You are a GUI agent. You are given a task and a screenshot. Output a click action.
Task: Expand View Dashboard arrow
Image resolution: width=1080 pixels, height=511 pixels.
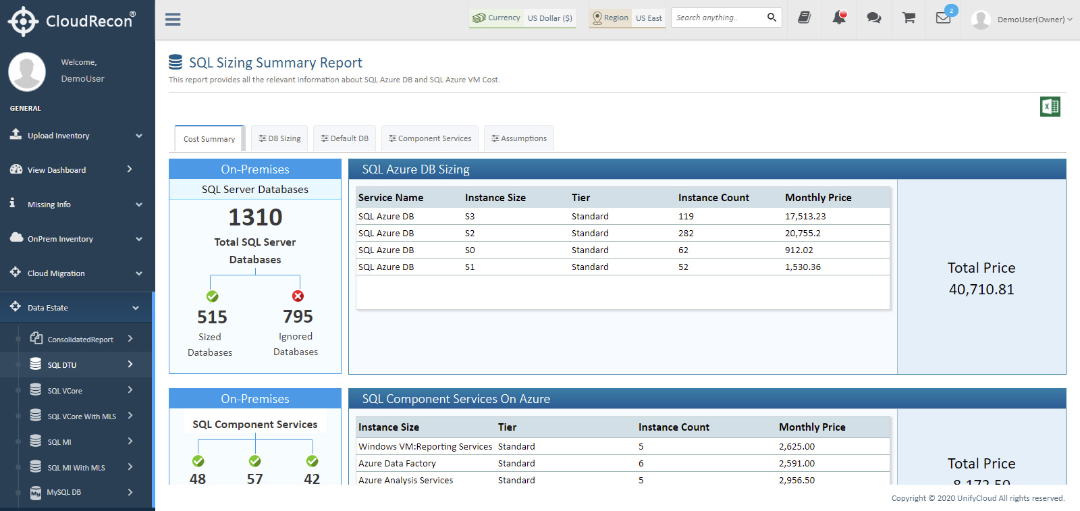point(130,169)
